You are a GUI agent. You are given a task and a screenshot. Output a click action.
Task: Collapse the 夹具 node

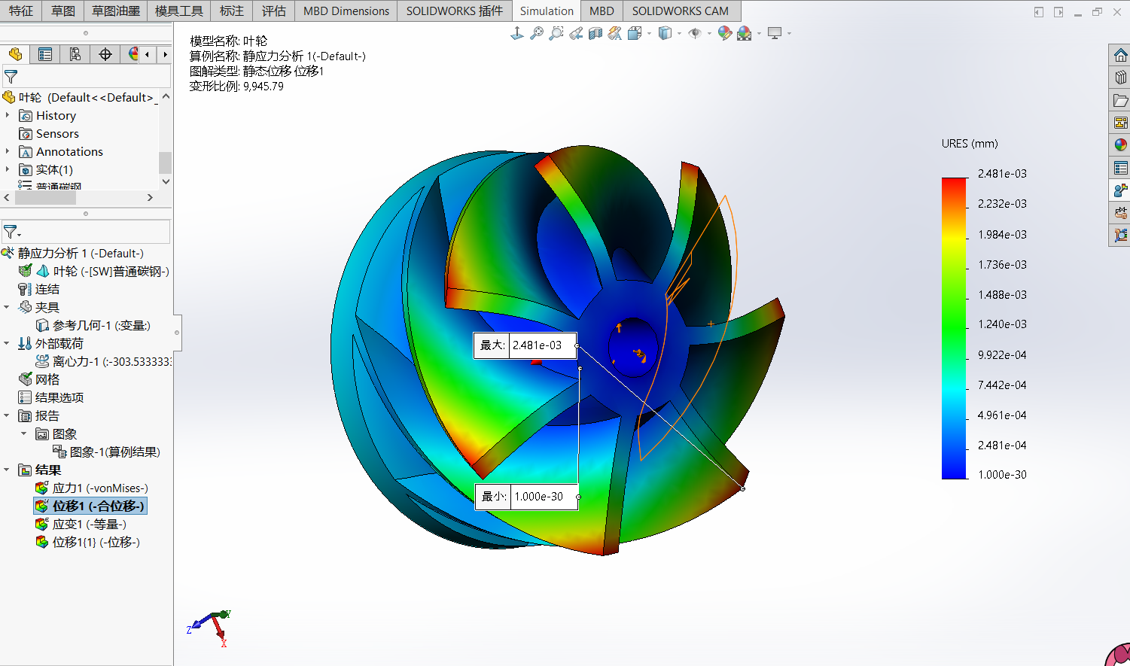coord(7,307)
